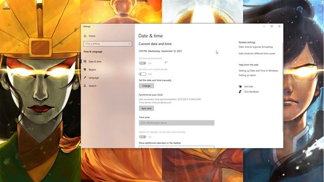Click Set the date and time manually label

155,80
